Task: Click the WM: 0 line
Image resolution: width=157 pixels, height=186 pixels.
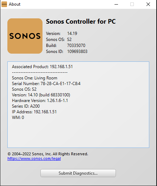Action: click(18, 118)
